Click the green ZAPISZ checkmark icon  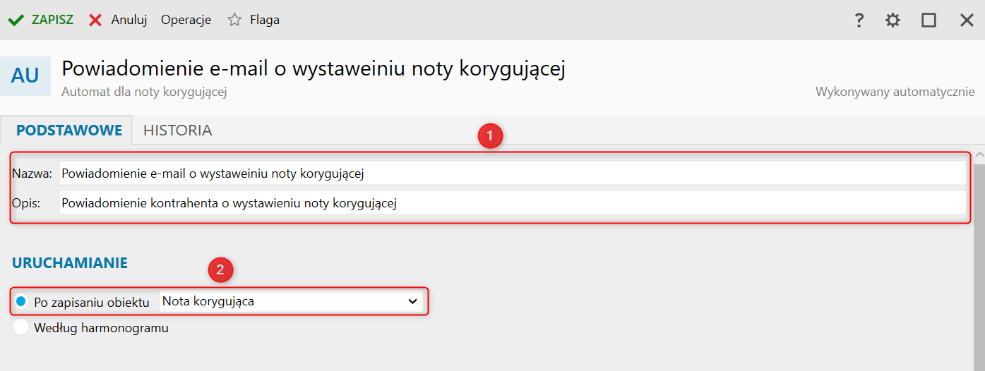pos(16,20)
